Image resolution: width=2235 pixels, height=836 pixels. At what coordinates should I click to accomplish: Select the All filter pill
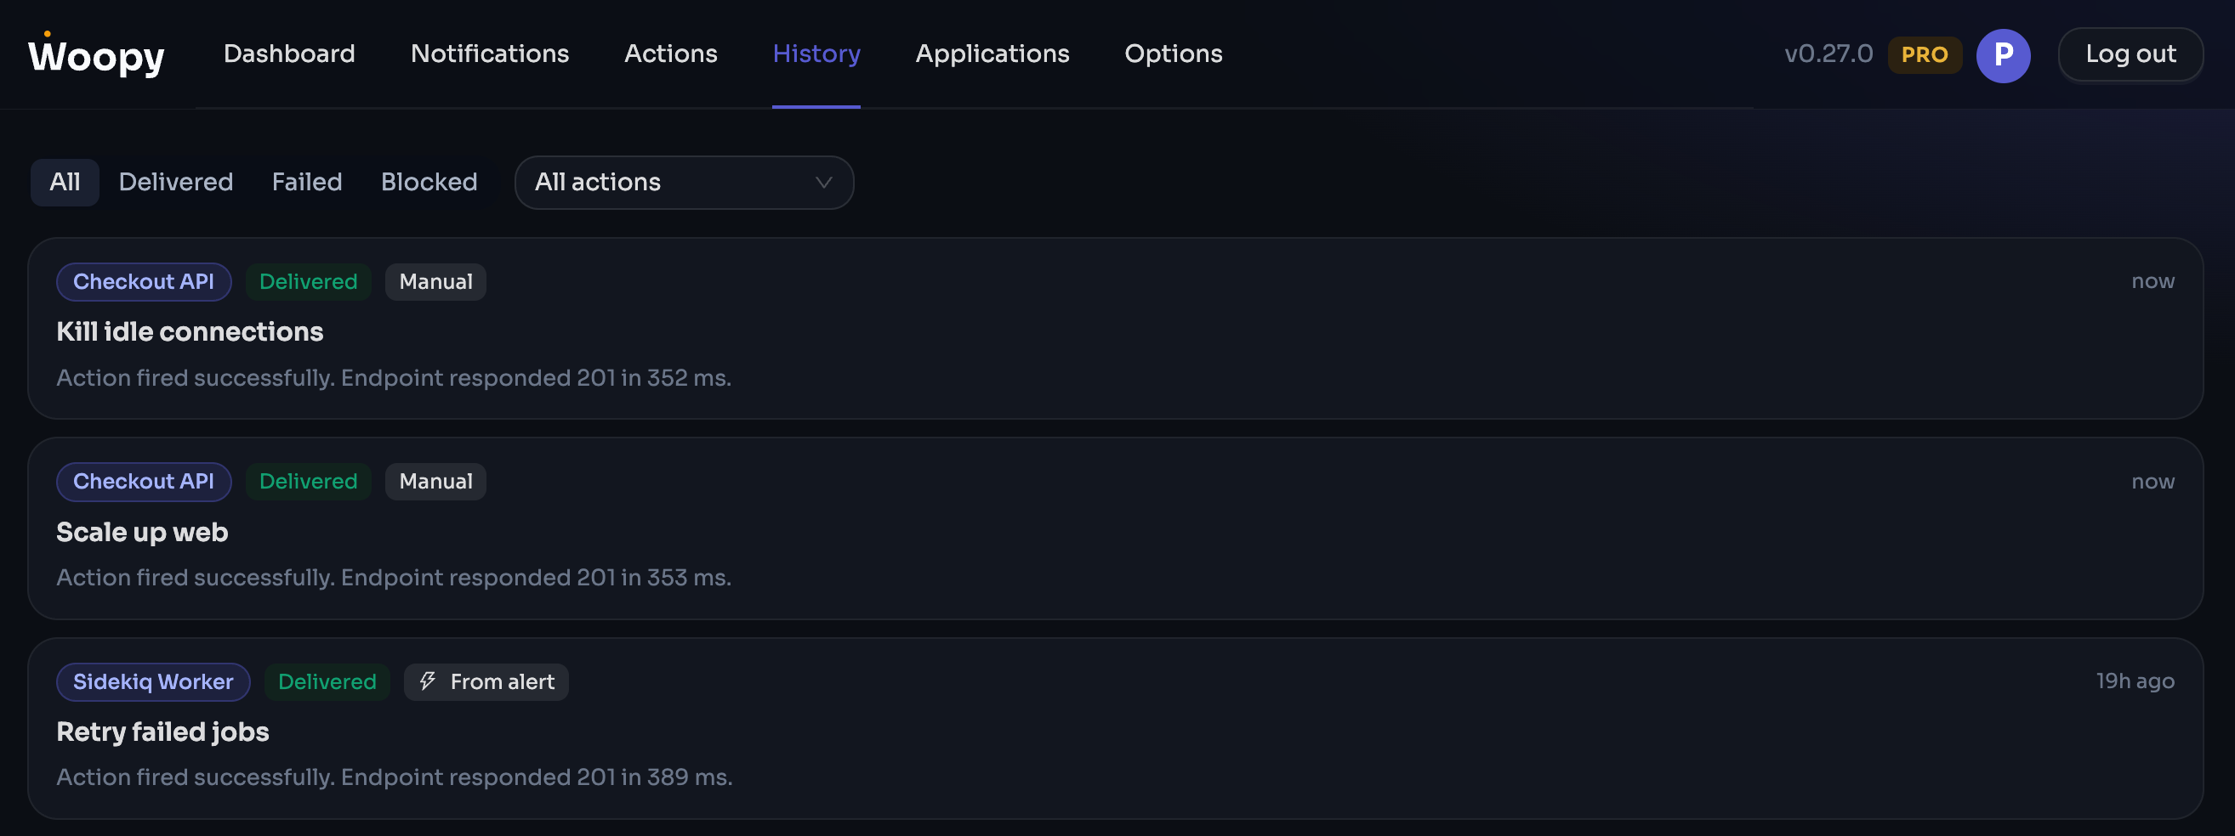pyautogui.click(x=65, y=182)
